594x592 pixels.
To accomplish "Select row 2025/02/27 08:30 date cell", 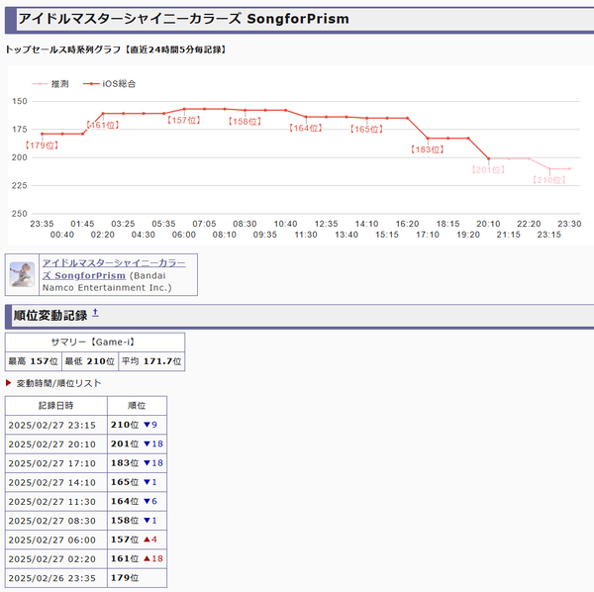I will 56,521.
